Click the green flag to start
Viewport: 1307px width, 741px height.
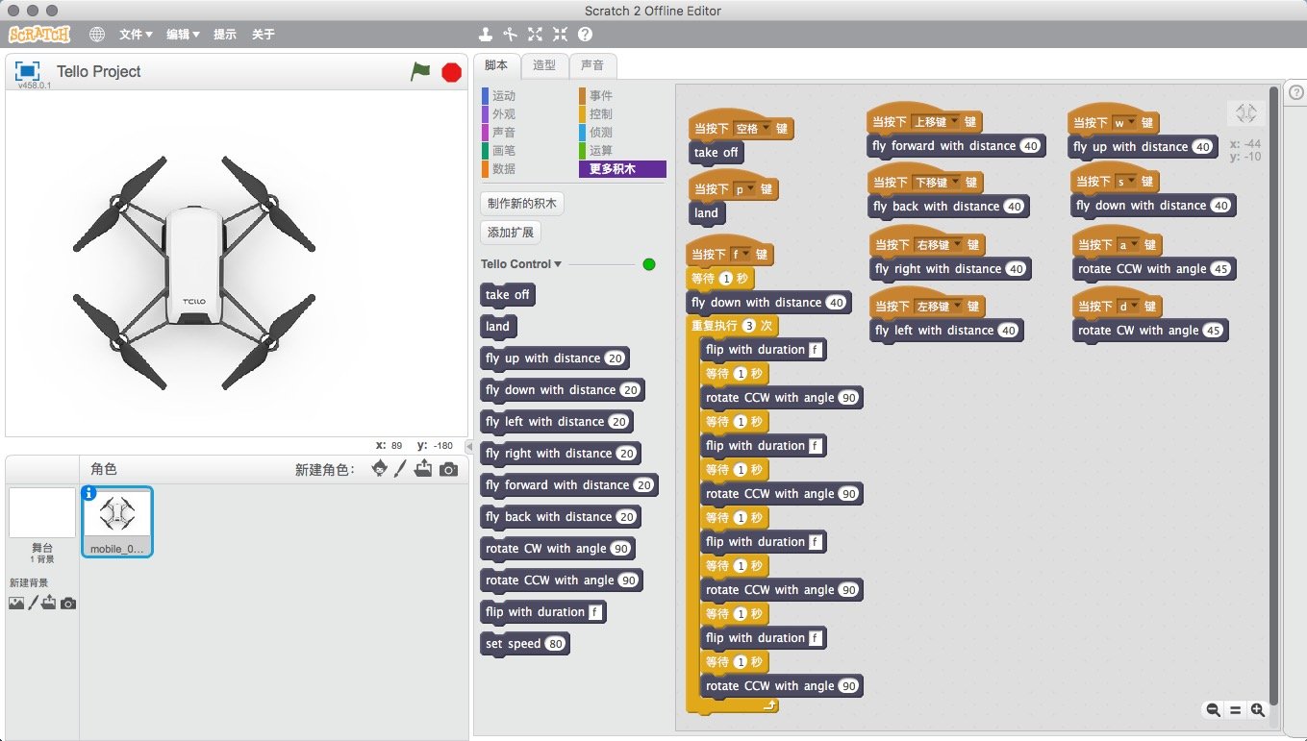point(420,72)
